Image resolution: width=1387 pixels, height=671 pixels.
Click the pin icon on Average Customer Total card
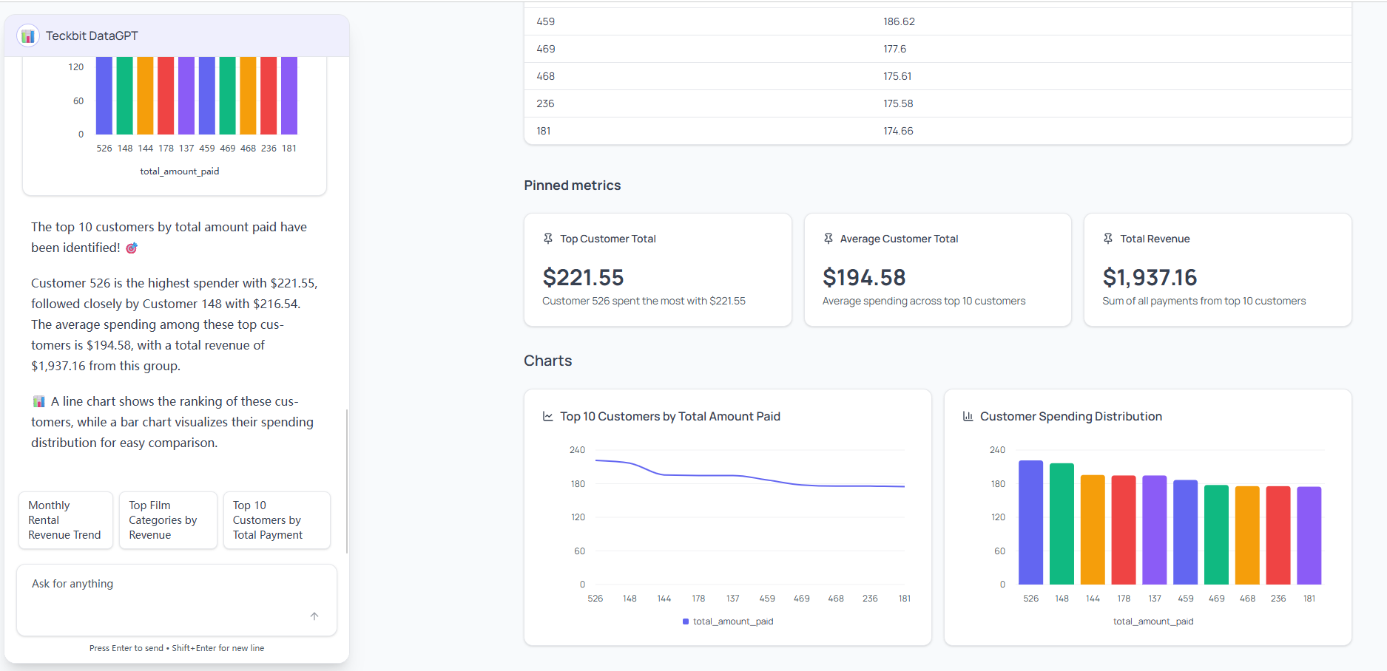coord(827,238)
